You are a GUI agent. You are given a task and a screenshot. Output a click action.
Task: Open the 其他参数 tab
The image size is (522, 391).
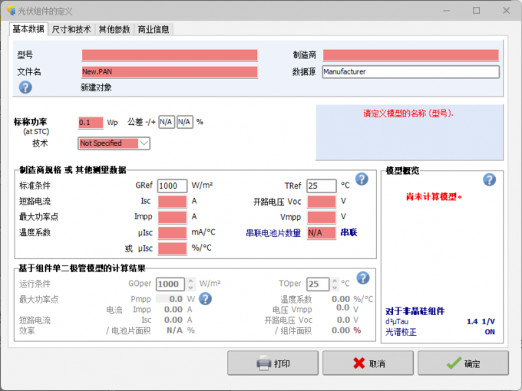tap(114, 30)
